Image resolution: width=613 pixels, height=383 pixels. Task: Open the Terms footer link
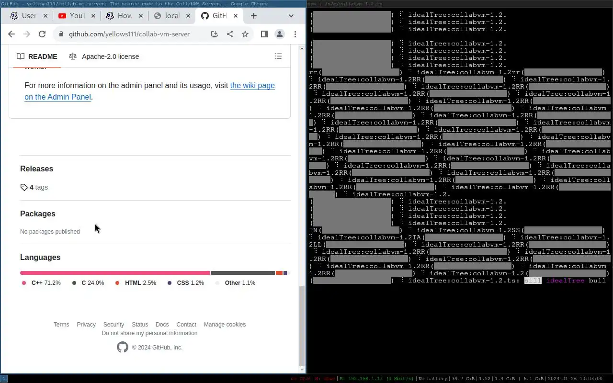click(x=61, y=324)
